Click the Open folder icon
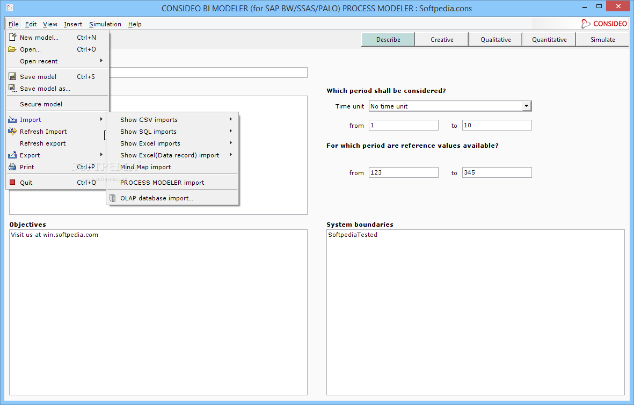 [x=12, y=49]
